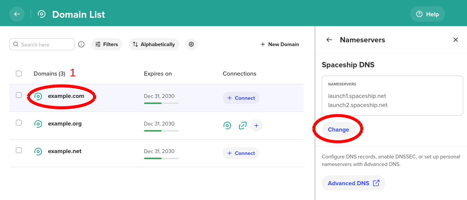Close the Nameservers side panel
The width and height of the screenshot is (467, 200).
pos(456,40)
